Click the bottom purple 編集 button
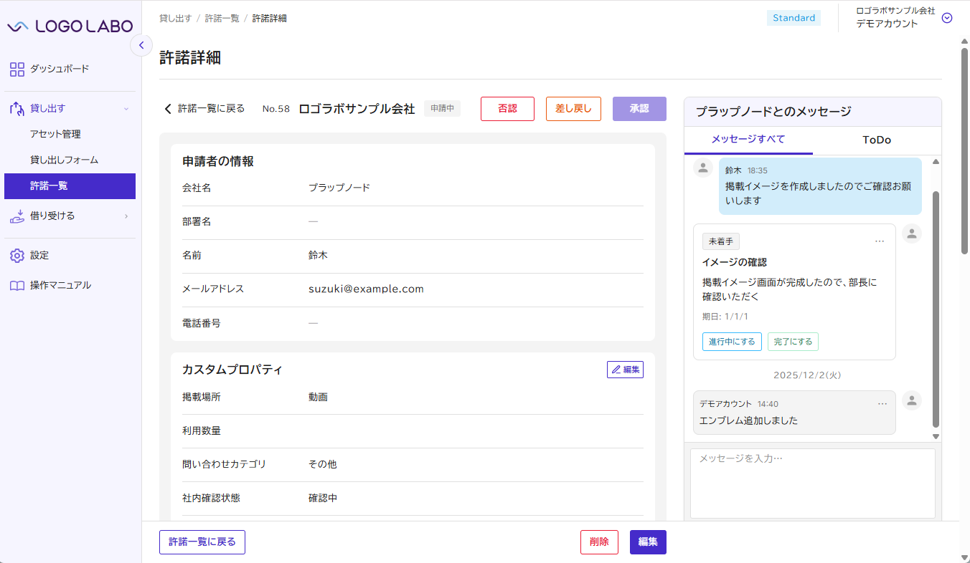The image size is (970, 563). pos(648,542)
